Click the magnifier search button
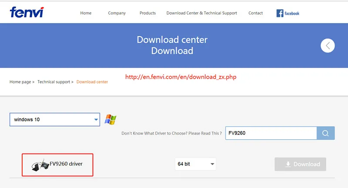This screenshot has height=188, width=348. 325,133
